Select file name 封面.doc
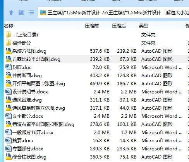 [22, 67]
